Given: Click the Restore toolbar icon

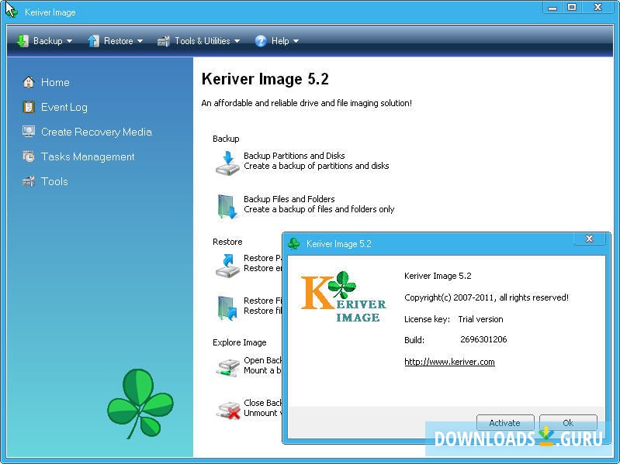Looking at the screenshot, I should pos(93,40).
